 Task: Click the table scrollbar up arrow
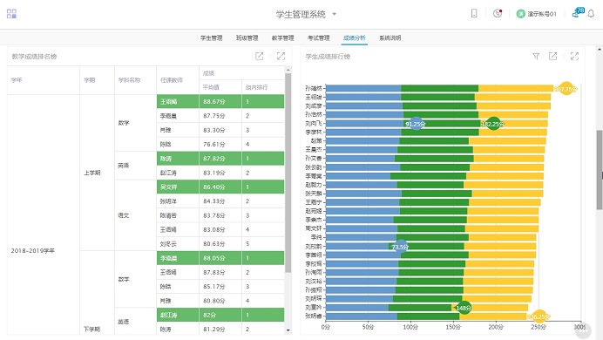pyautogui.click(x=288, y=70)
